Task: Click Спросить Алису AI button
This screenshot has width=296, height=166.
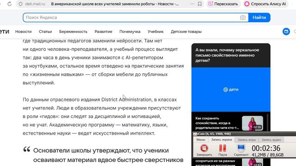Action: 265,4
